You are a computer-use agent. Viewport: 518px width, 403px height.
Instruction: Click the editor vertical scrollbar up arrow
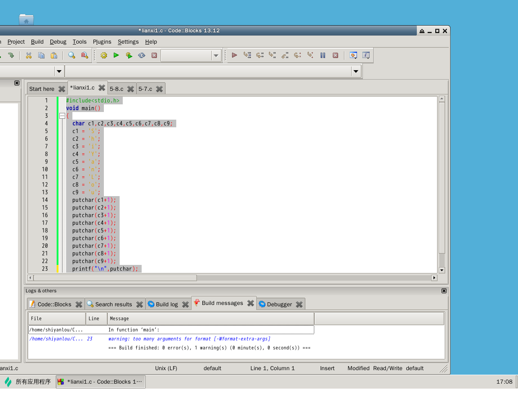442,99
